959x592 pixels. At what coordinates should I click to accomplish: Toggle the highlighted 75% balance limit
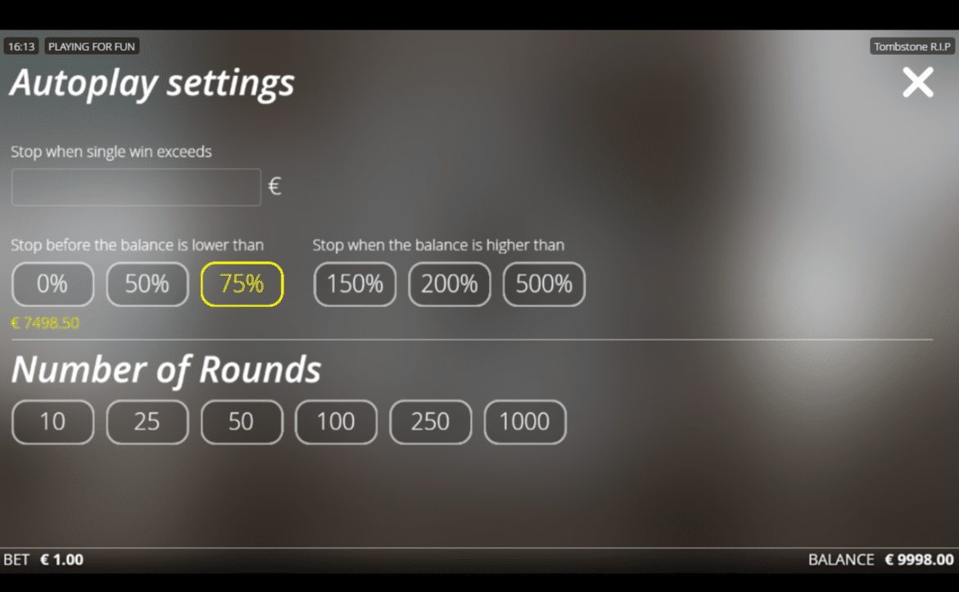(x=242, y=284)
